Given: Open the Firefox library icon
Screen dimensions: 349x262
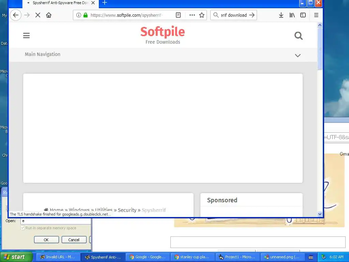Looking at the screenshot, I should [292, 15].
